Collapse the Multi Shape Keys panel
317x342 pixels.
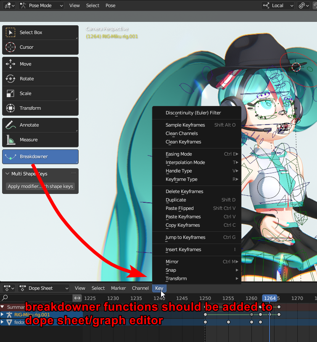click(7, 174)
